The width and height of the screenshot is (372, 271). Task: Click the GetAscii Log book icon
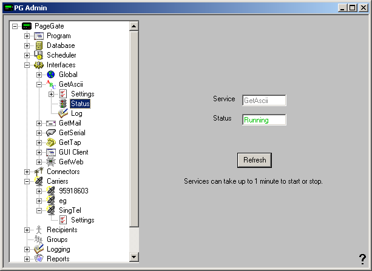tap(63, 113)
